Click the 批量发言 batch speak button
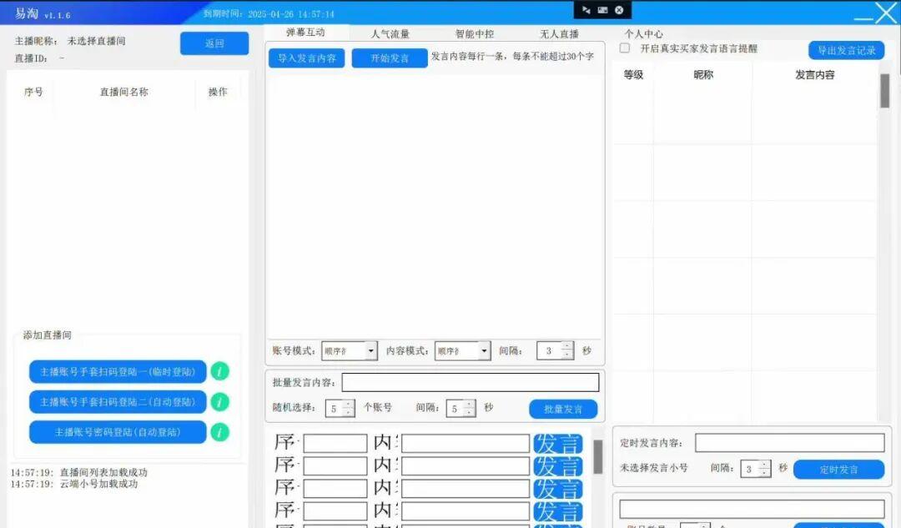 pyautogui.click(x=561, y=409)
